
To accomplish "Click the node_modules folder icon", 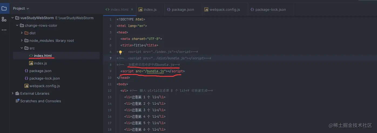I will 26,40.
